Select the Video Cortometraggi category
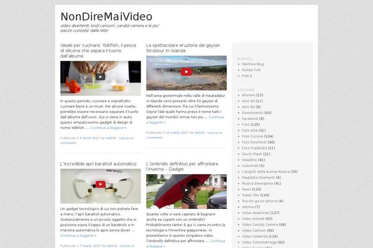Viewport: 373px width, 248px height. point(259,242)
